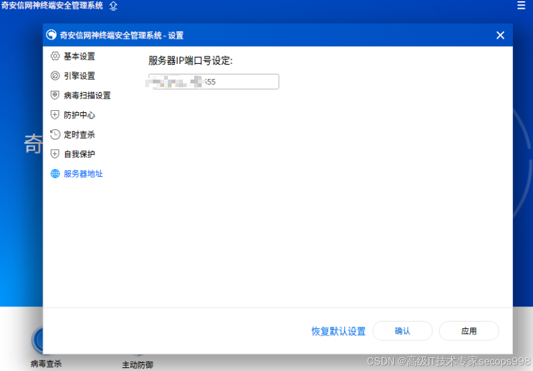Click the gear icon beside 基本设置

pyautogui.click(x=55, y=56)
